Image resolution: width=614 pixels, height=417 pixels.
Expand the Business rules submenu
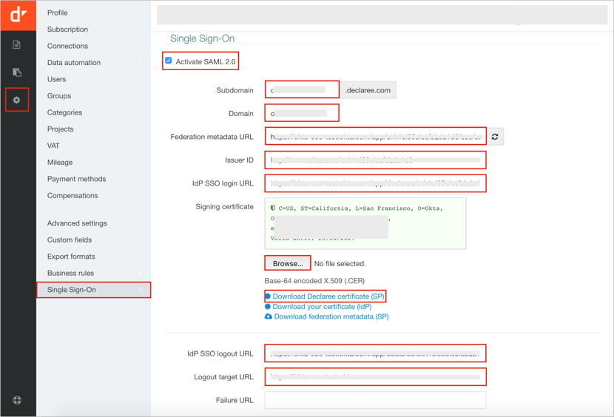[141, 274]
